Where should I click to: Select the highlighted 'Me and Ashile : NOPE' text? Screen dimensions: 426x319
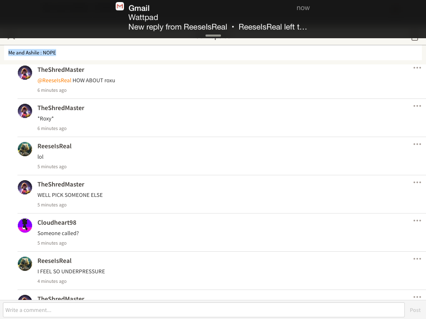[32, 53]
